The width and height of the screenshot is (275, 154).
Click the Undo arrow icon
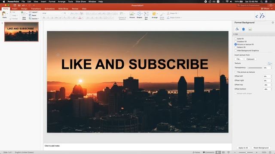click(24, 6)
